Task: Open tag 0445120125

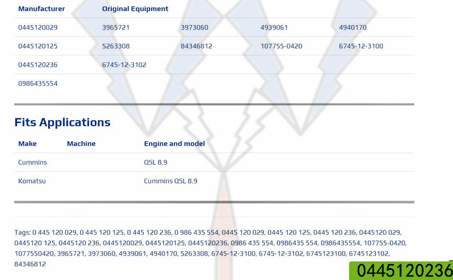Action: coord(165,243)
